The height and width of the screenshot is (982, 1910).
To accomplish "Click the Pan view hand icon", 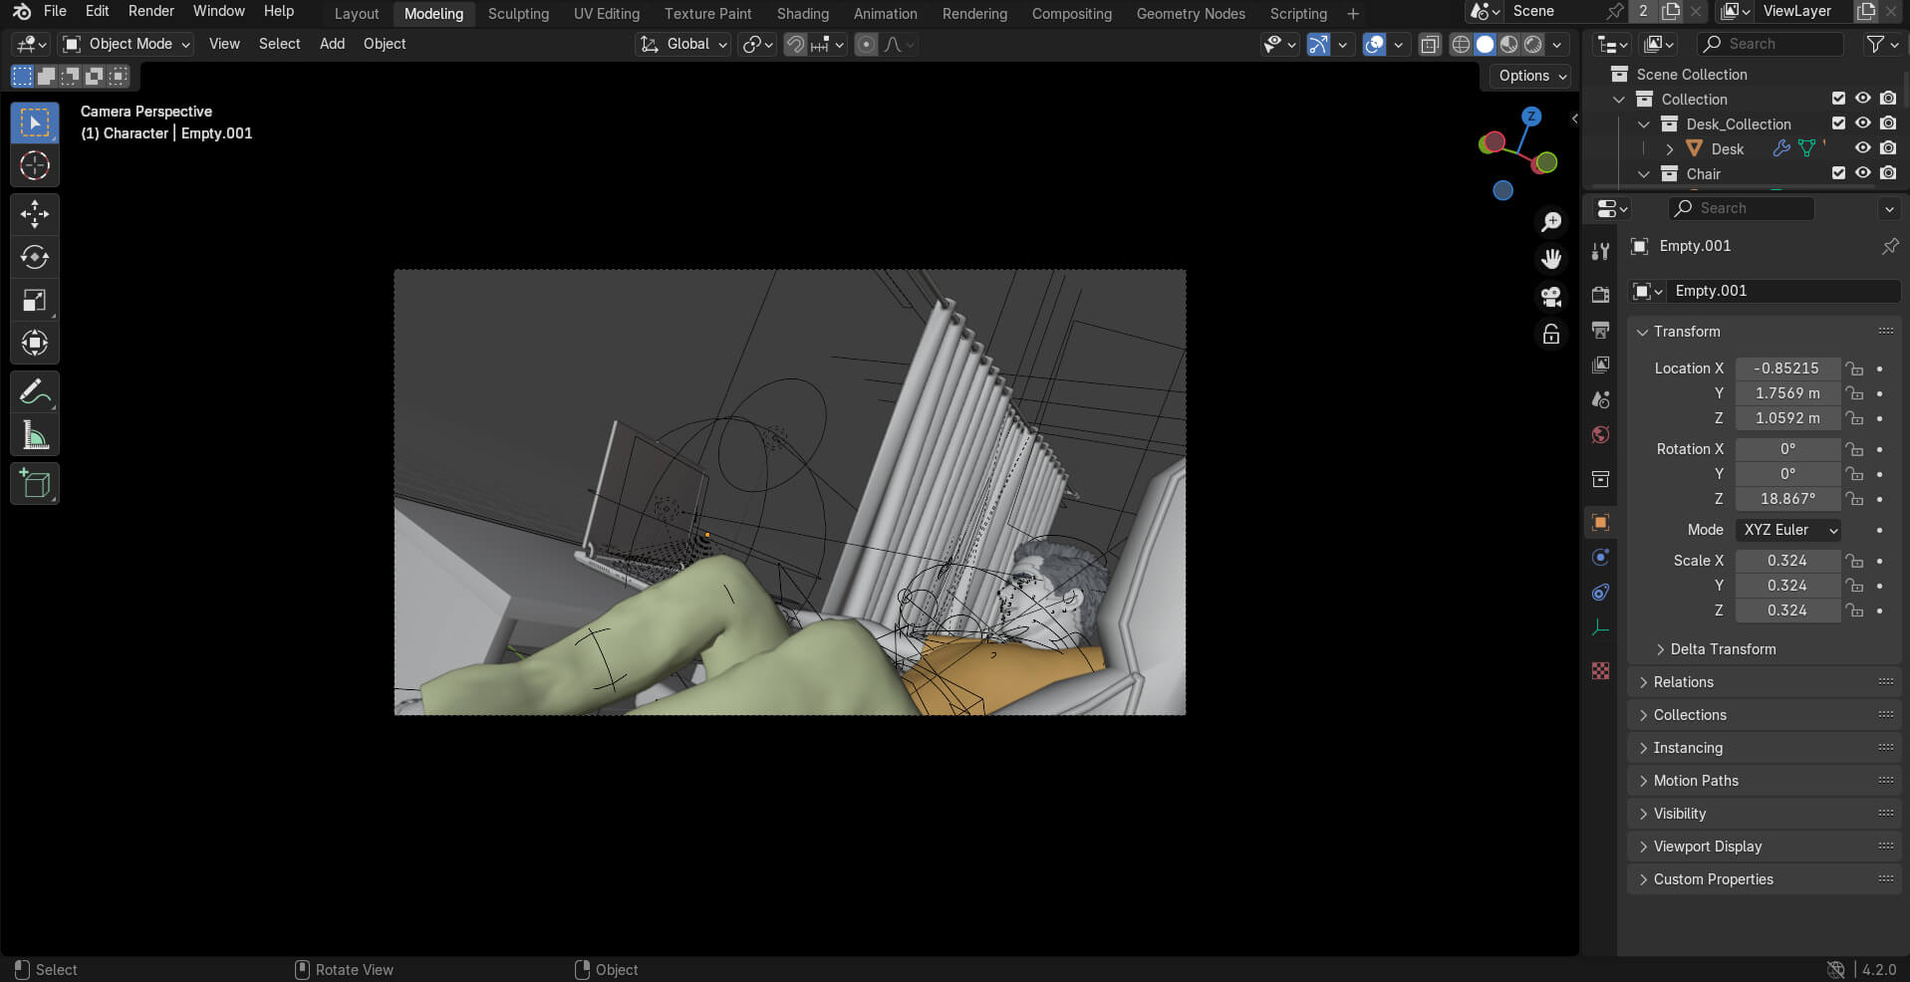I will pyautogui.click(x=1551, y=259).
